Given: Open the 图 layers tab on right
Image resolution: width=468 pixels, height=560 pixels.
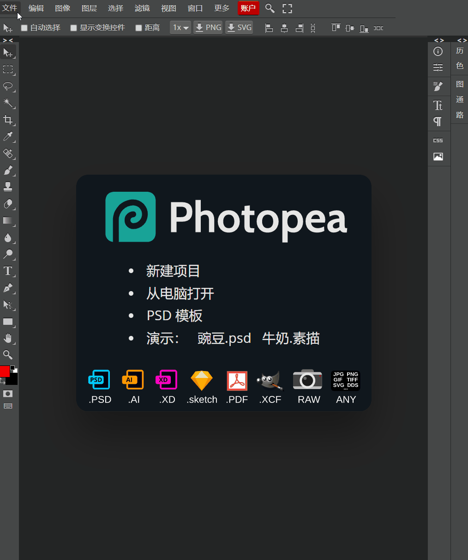Looking at the screenshot, I should click(x=460, y=84).
